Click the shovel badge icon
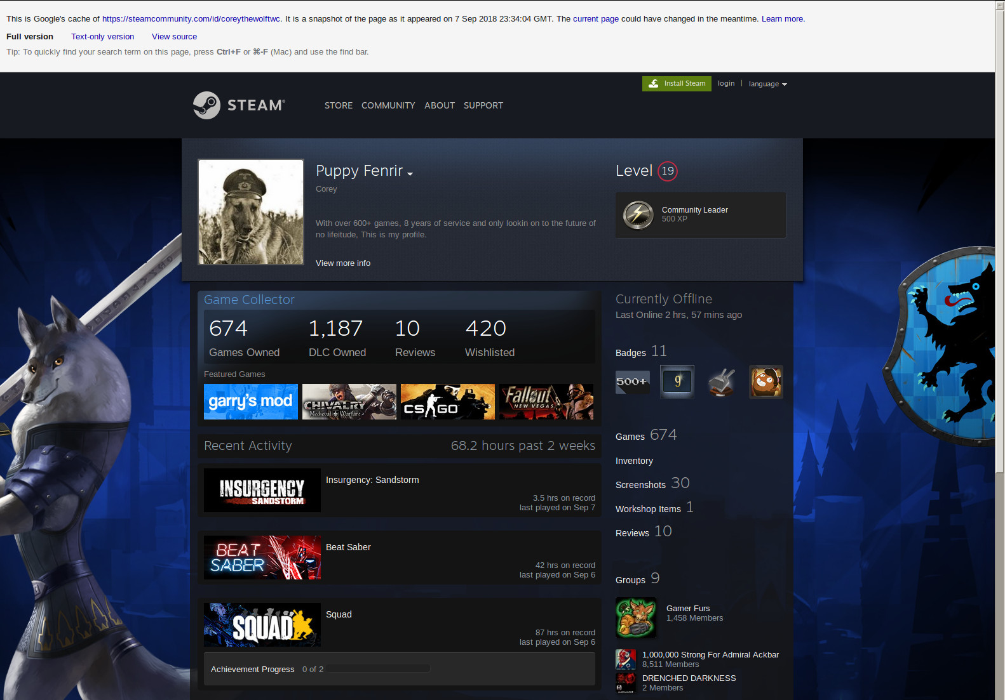This screenshot has height=700, width=1005. pos(722,382)
